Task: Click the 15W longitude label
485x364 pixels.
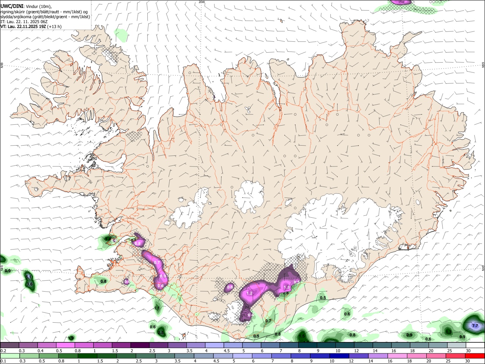Action: [x=401, y=2]
